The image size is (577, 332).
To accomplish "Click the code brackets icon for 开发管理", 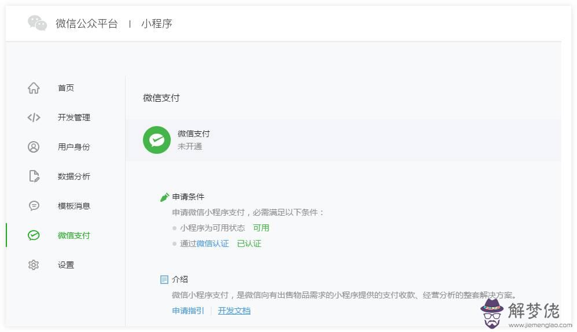I will pos(34,117).
